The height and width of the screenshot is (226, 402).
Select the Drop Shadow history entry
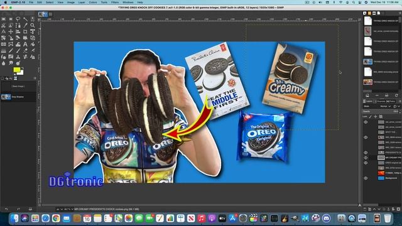point(18,97)
